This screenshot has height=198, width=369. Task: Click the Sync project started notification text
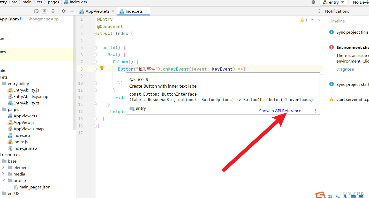(352, 84)
